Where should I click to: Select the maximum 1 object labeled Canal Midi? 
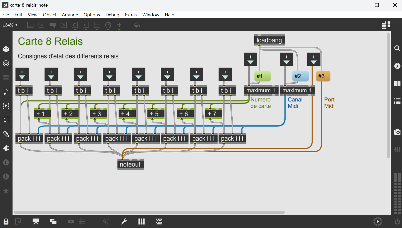(x=297, y=90)
